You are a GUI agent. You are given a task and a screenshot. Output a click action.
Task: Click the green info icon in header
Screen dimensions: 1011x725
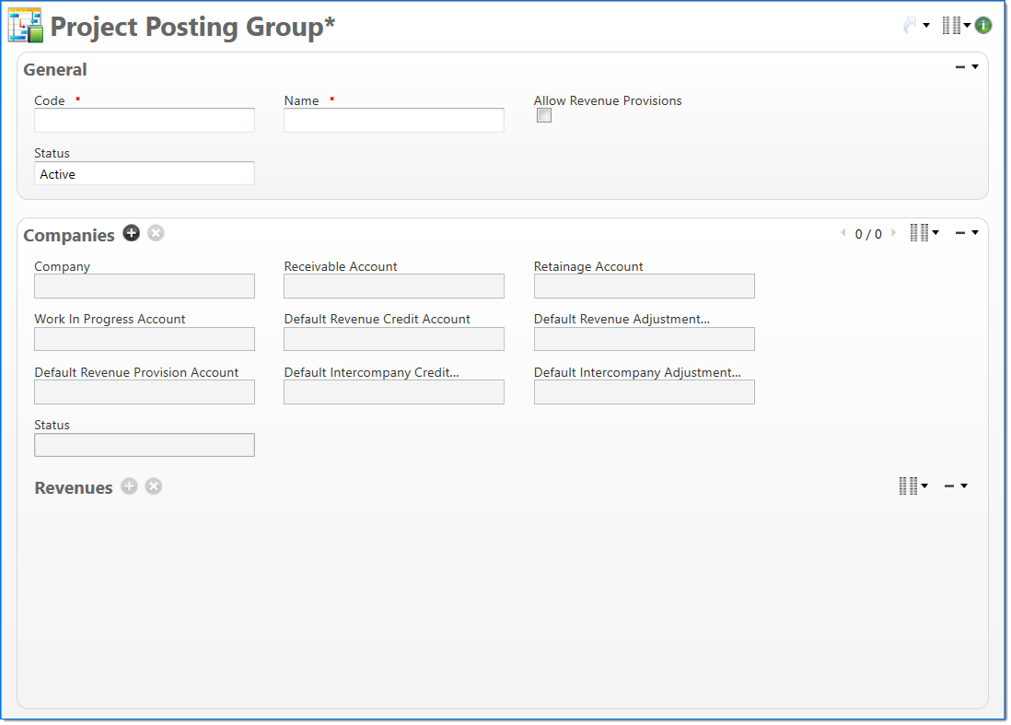pos(983,26)
